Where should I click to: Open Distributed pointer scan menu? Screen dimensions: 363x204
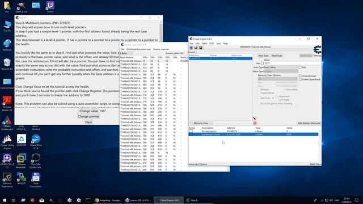pyautogui.click(x=138, y=49)
